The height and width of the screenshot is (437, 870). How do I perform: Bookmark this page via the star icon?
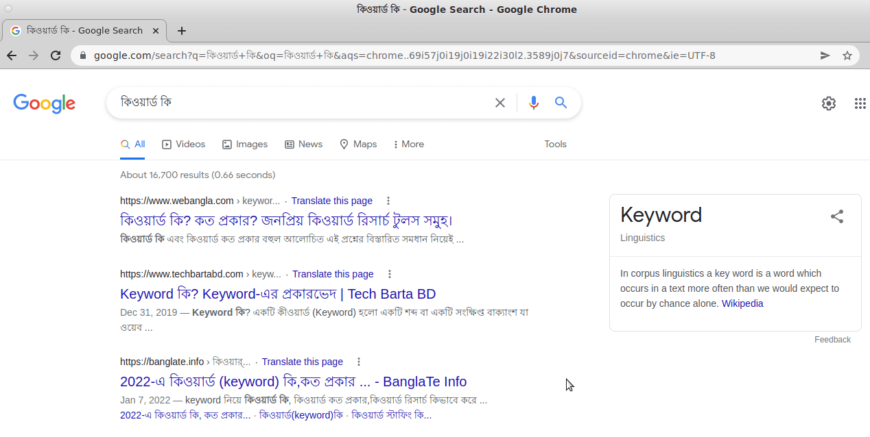pos(848,55)
